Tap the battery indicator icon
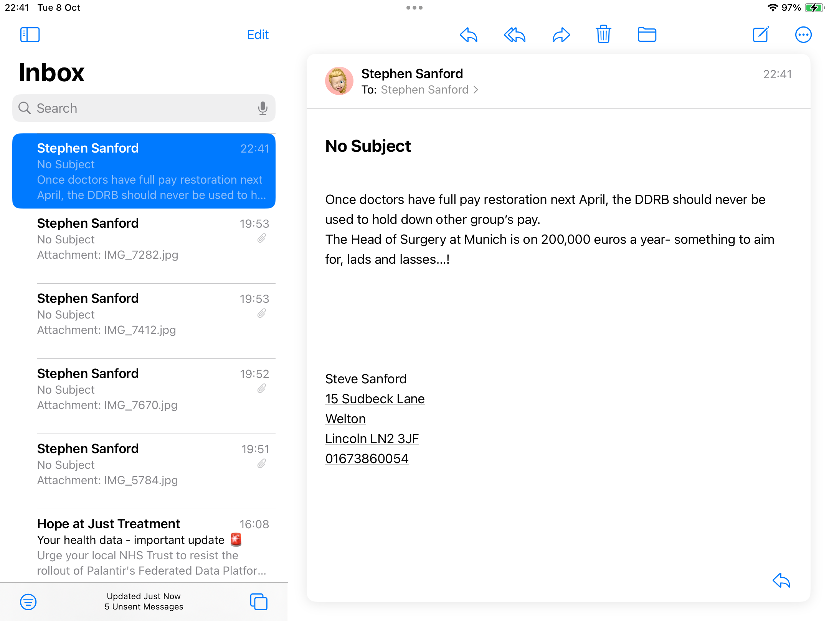Image resolution: width=829 pixels, height=621 pixels. click(815, 8)
